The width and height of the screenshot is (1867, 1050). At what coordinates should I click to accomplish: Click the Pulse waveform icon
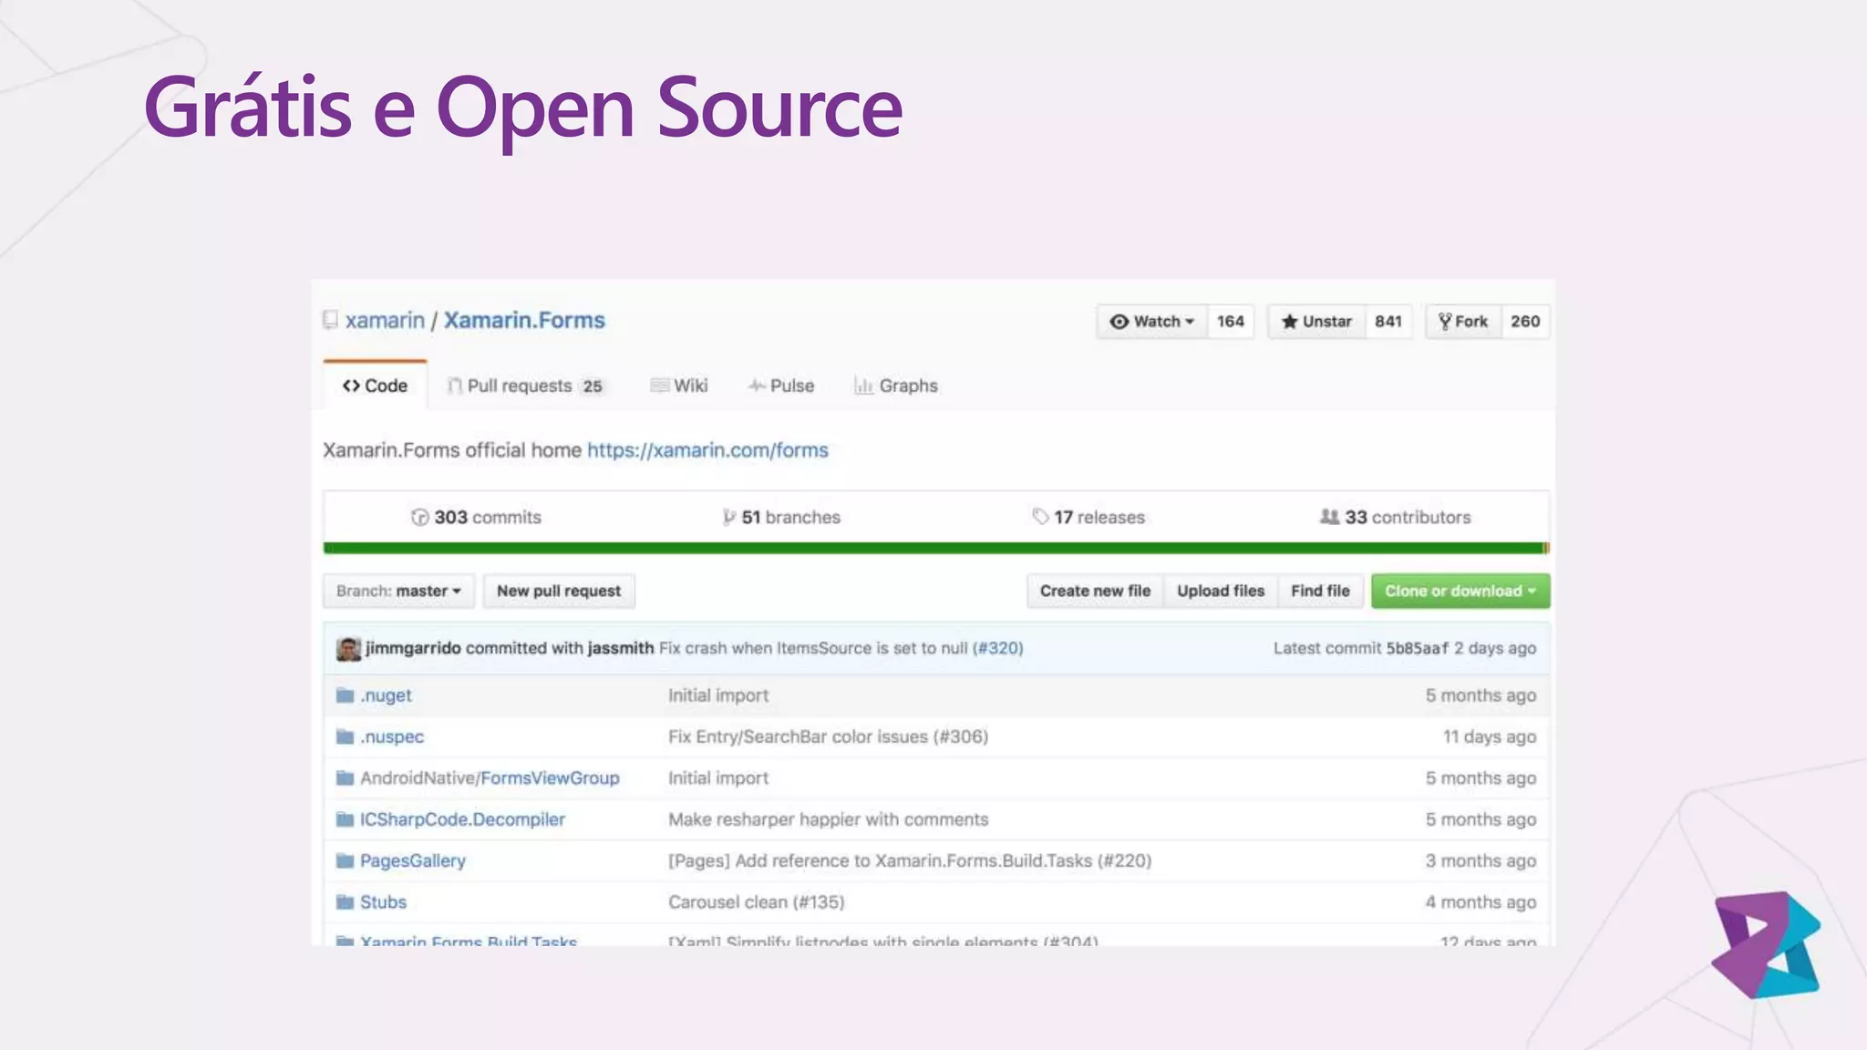[756, 386]
